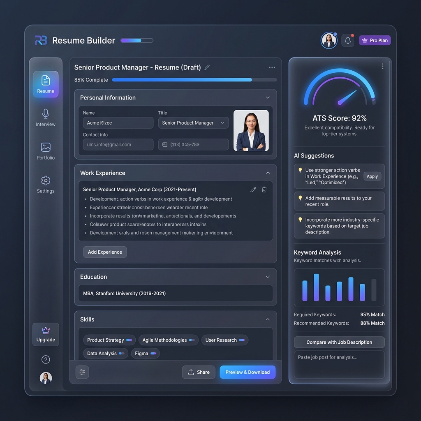Image resolution: width=421 pixels, height=421 pixels.
Task: Click the Upgrade crown button in sidebar
Action: click(x=46, y=334)
